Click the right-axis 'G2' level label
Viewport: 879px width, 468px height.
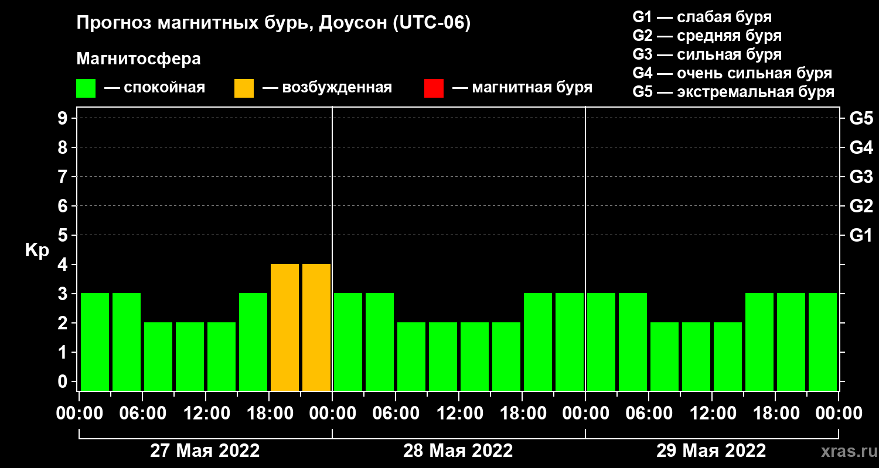coord(861,206)
